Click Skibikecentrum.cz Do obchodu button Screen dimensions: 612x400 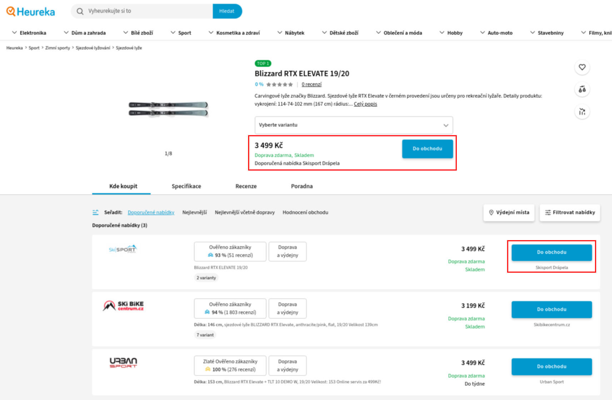coord(552,309)
